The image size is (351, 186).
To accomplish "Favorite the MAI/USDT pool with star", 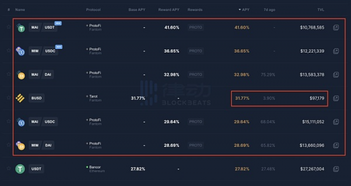I will 9,27.
